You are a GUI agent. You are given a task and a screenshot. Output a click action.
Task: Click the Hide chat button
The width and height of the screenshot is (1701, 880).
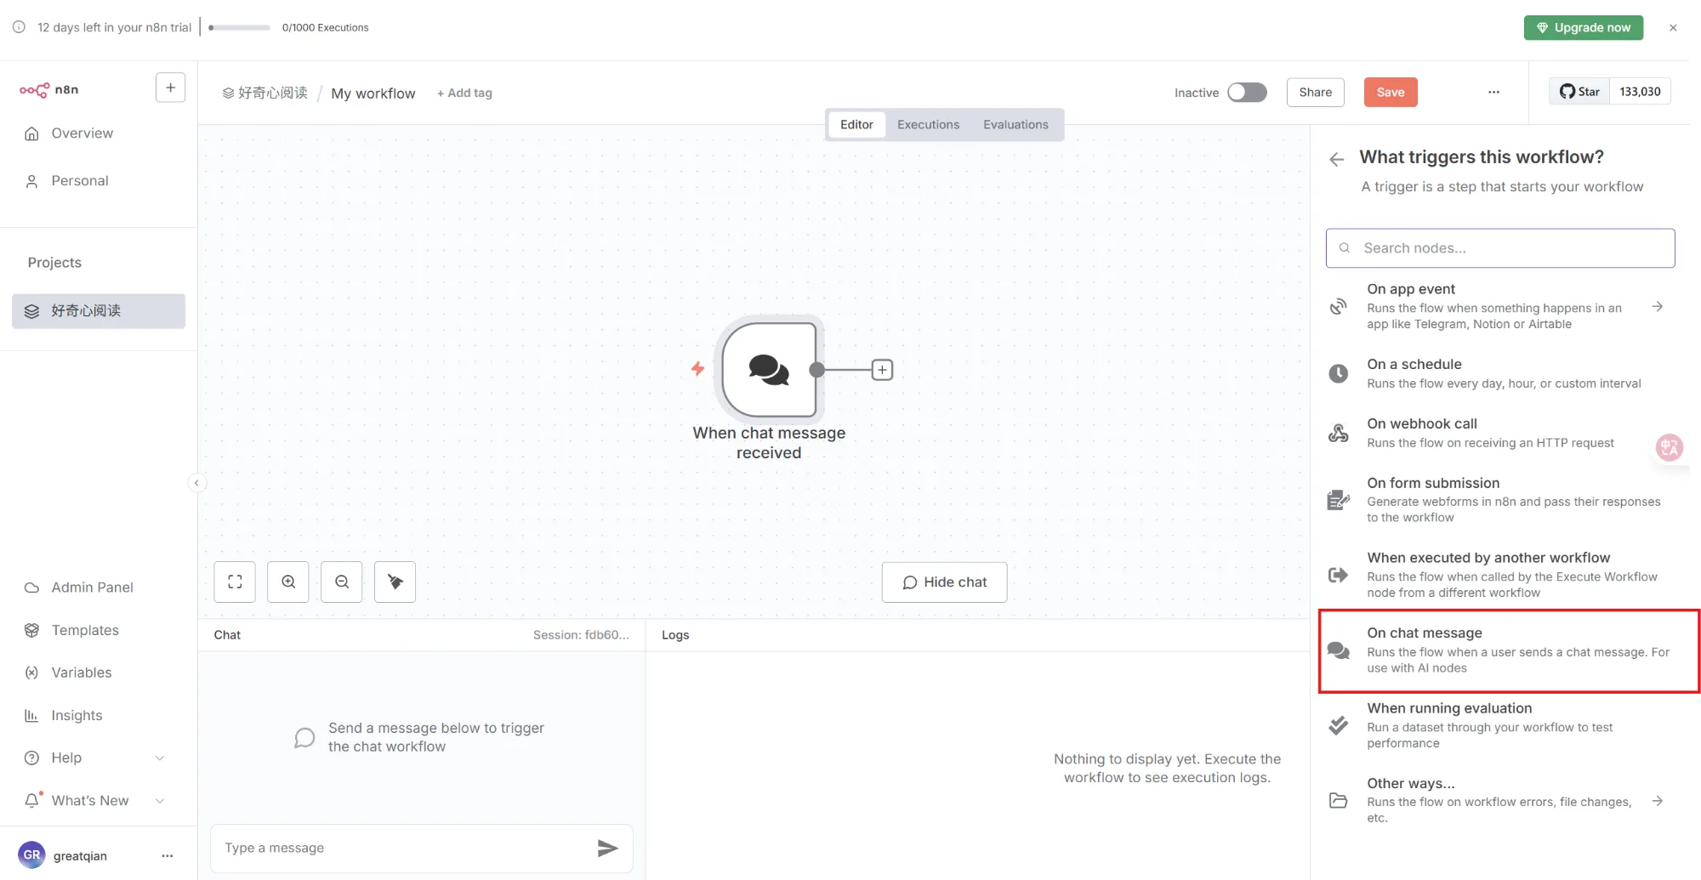tap(944, 582)
